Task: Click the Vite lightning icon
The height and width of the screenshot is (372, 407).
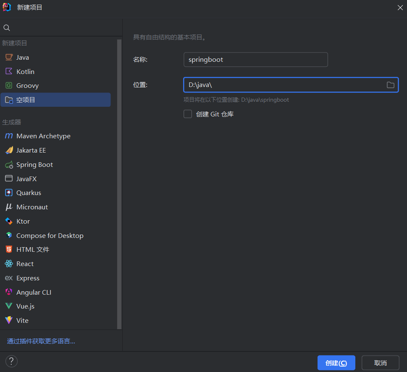Action: (9, 320)
